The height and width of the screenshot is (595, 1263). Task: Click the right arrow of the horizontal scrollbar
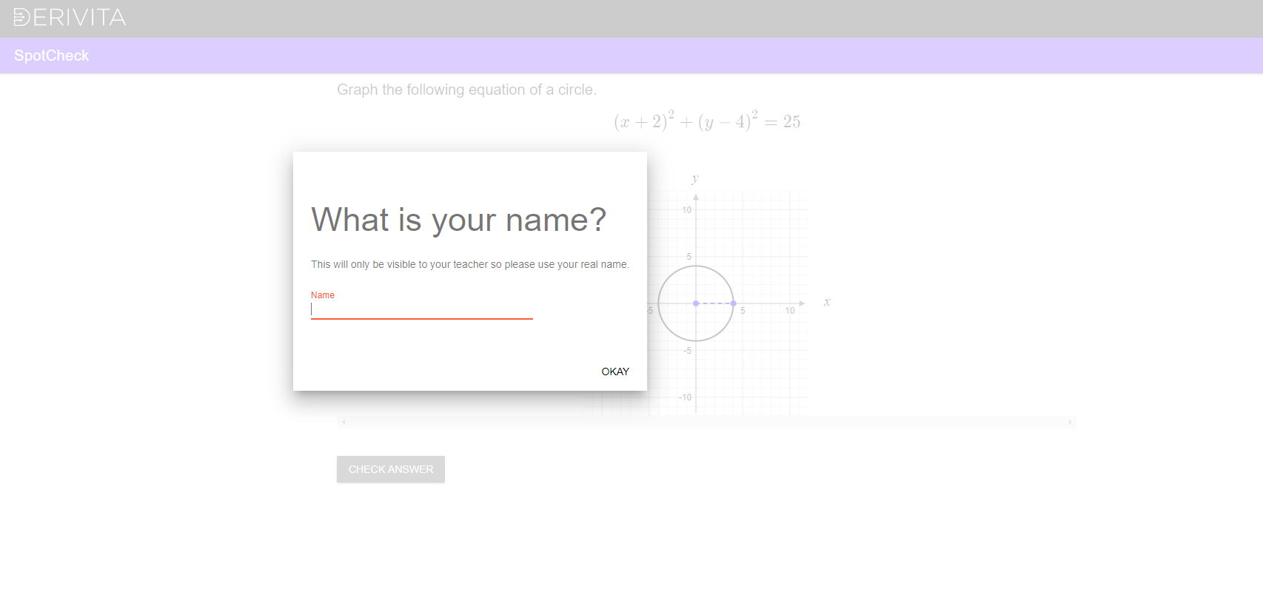[x=1070, y=423]
